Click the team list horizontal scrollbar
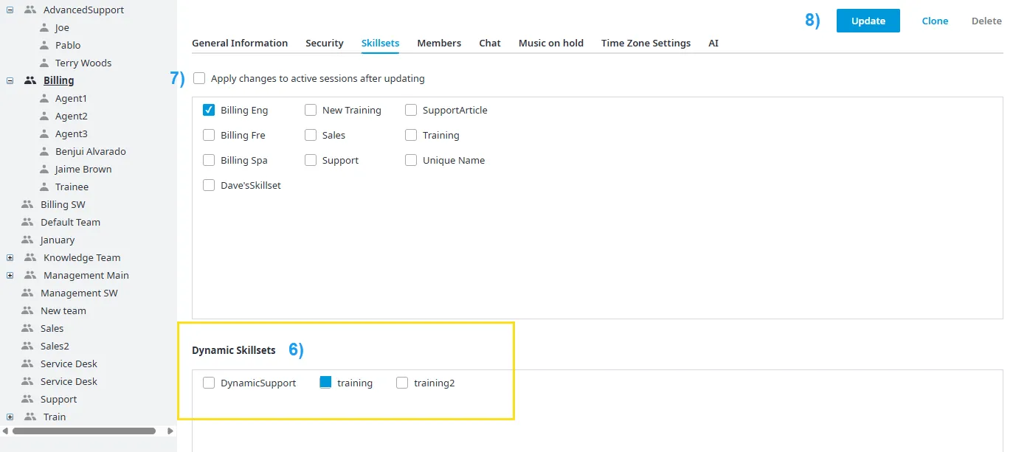Viewport: 1013px width, 452px height. [84, 431]
